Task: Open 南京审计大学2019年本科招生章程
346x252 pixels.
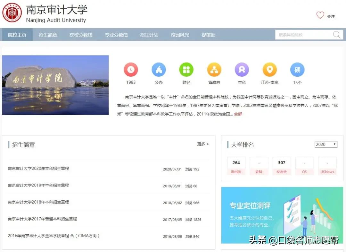Action: (38, 185)
